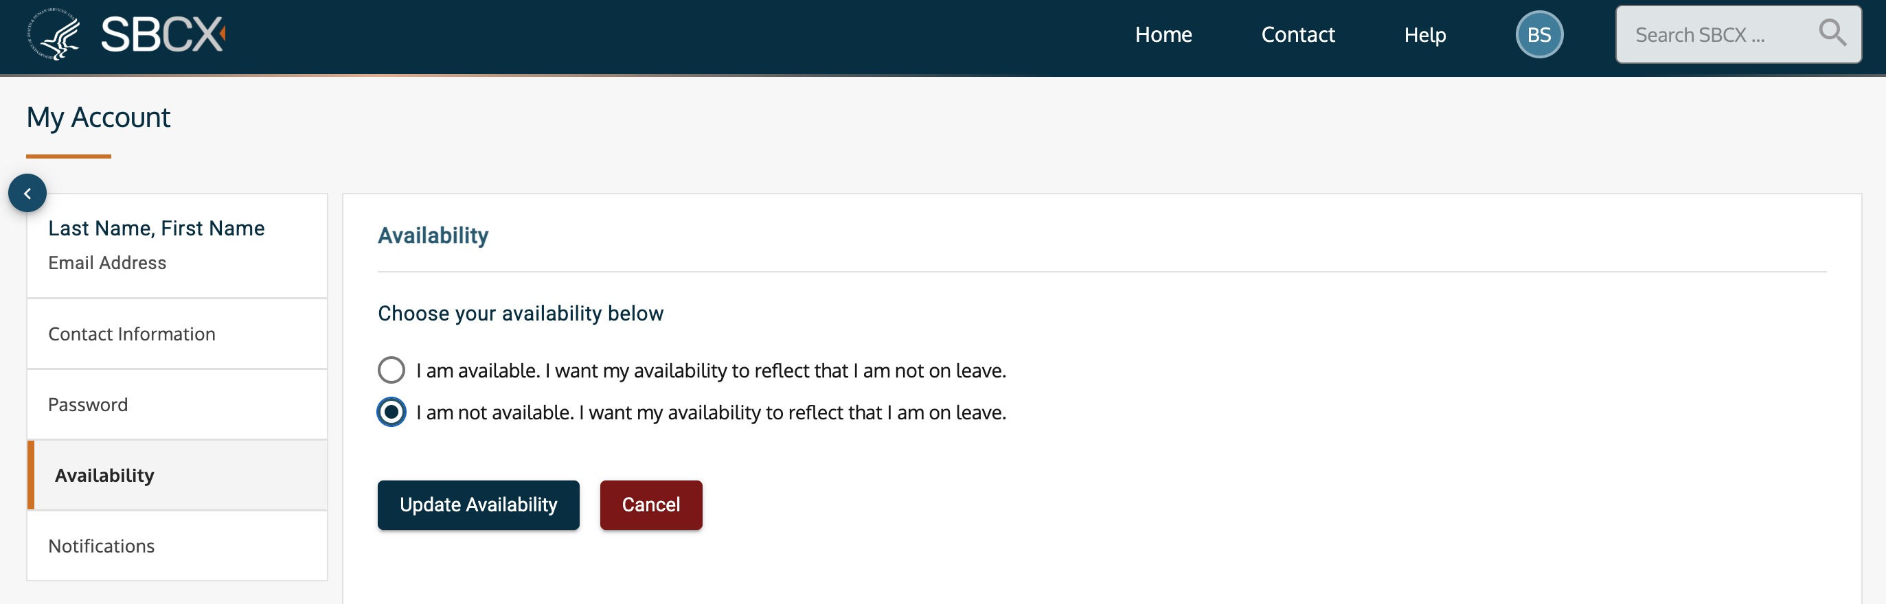Click the Last Name, First Name profile card
The image size is (1886, 604).
[x=177, y=246]
